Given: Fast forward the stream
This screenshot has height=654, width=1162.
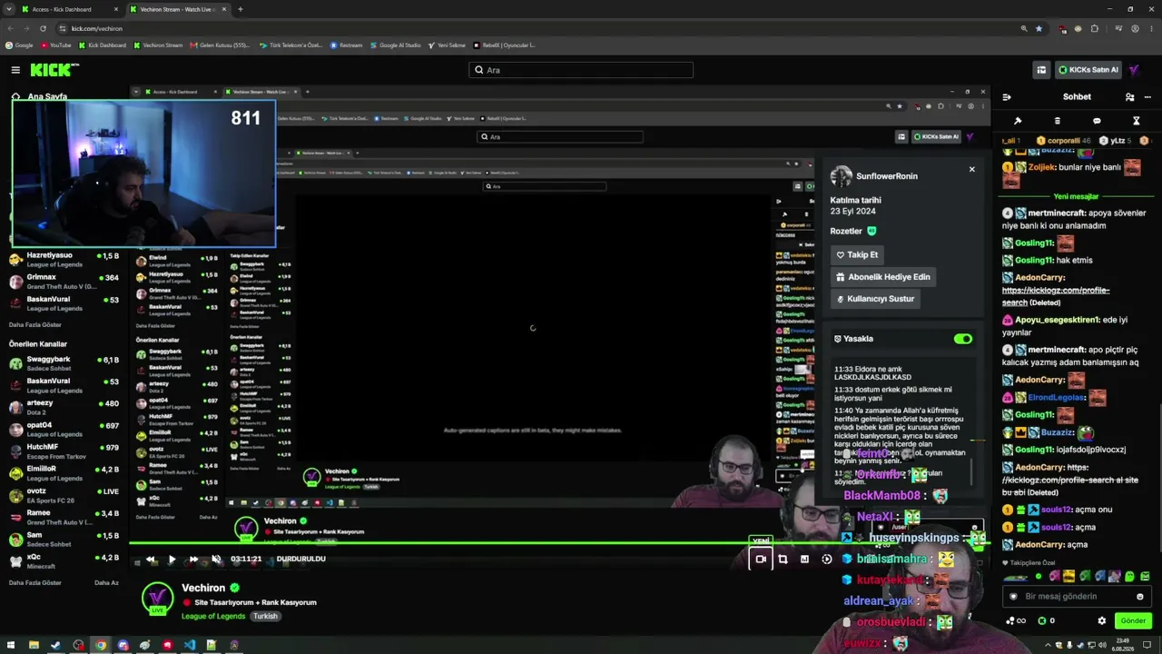Looking at the screenshot, I should tap(193, 560).
